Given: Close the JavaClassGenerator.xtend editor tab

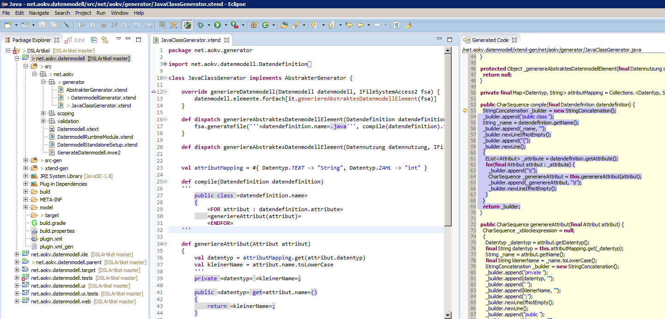Looking at the screenshot, I should (x=227, y=40).
